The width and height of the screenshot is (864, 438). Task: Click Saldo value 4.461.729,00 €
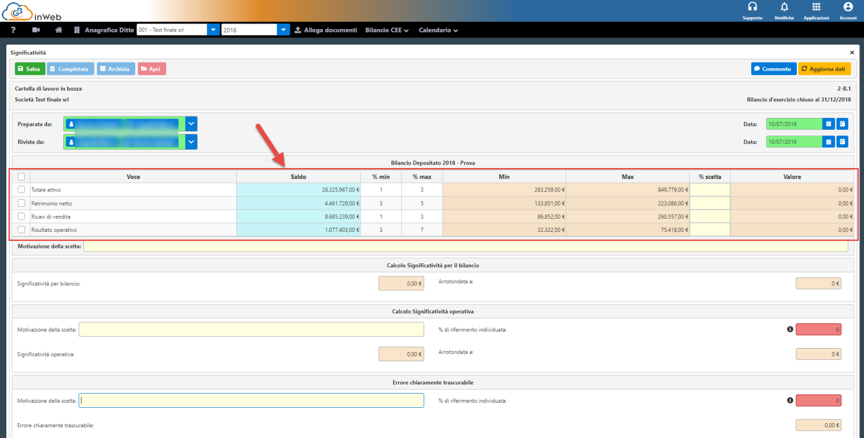point(342,203)
